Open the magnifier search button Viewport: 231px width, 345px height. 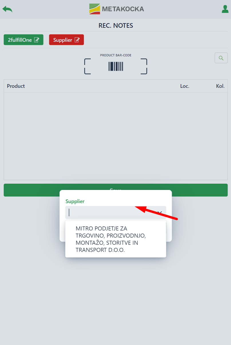coord(221,58)
